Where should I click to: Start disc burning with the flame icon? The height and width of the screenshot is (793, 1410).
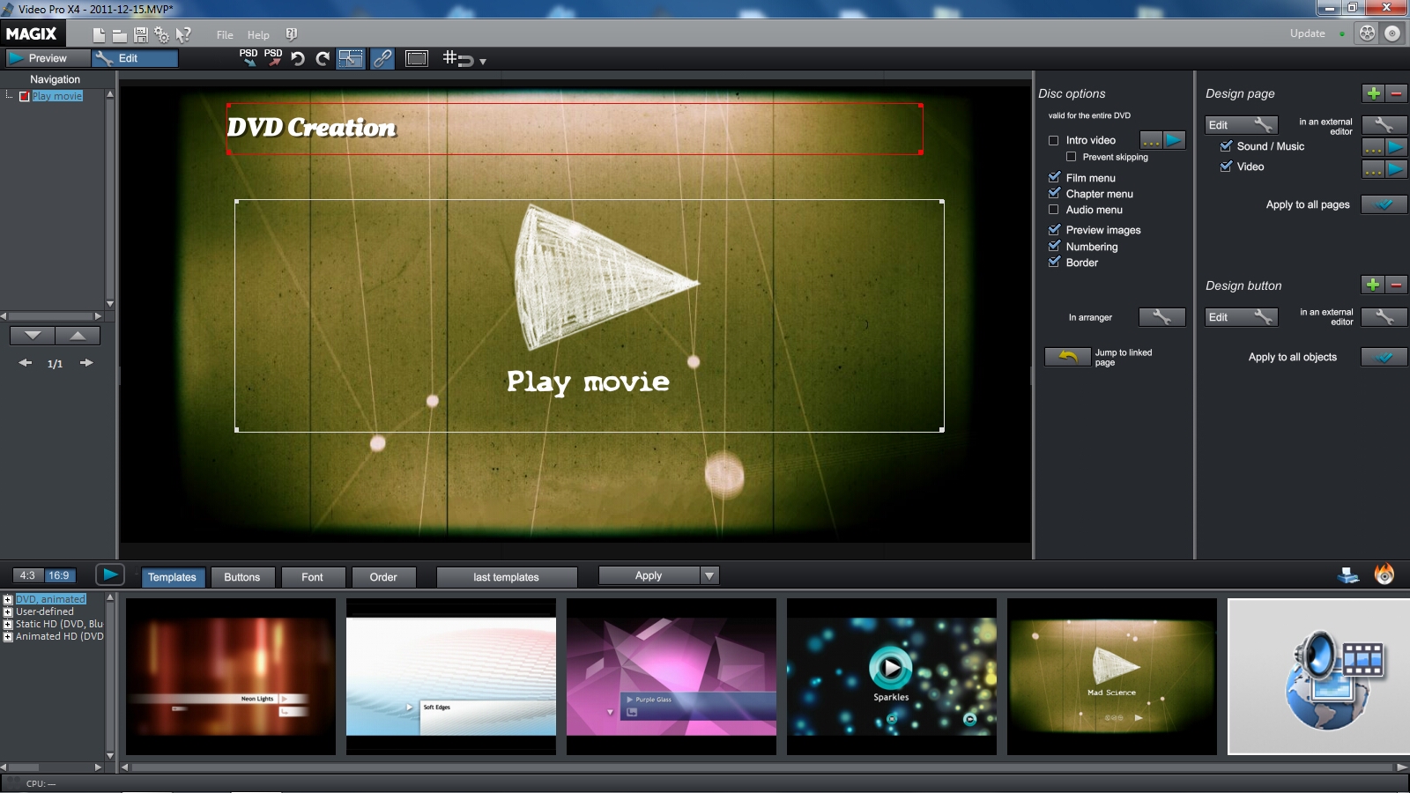[1384, 575]
